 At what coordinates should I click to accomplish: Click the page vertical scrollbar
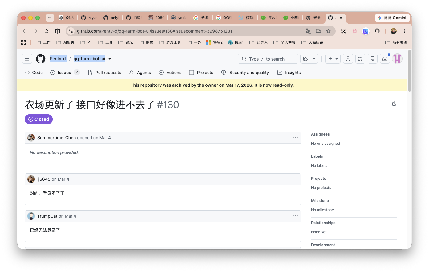click(x=410, y=71)
